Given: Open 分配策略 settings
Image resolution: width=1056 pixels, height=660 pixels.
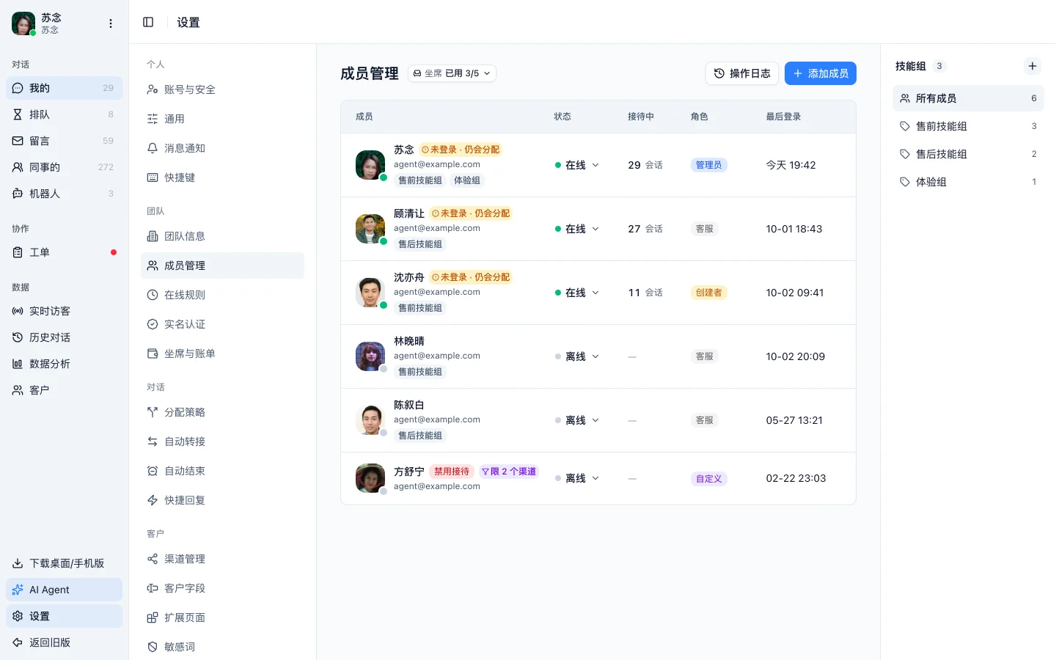Looking at the screenshot, I should click(x=222, y=412).
